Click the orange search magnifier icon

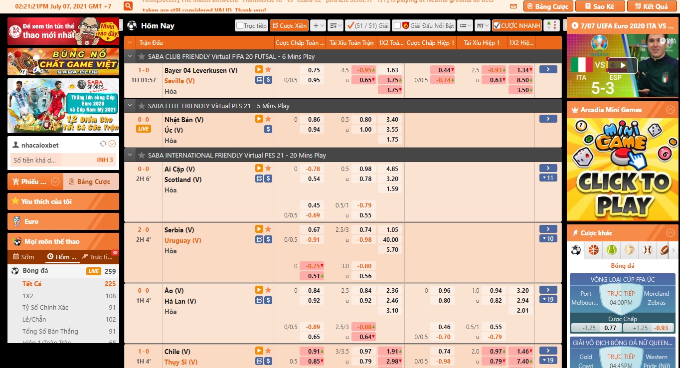click(x=128, y=6)
